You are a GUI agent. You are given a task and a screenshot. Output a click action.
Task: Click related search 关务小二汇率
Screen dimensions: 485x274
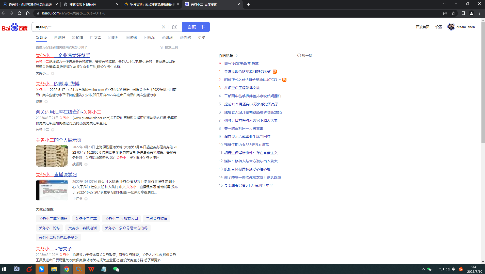[86, 219]
